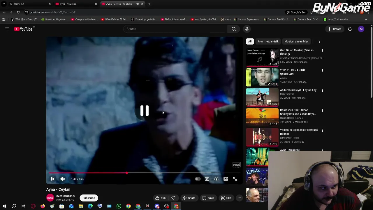This screenshot has width=373, height=210.
Task: Open a new browser tab
Action: point(149,4)
